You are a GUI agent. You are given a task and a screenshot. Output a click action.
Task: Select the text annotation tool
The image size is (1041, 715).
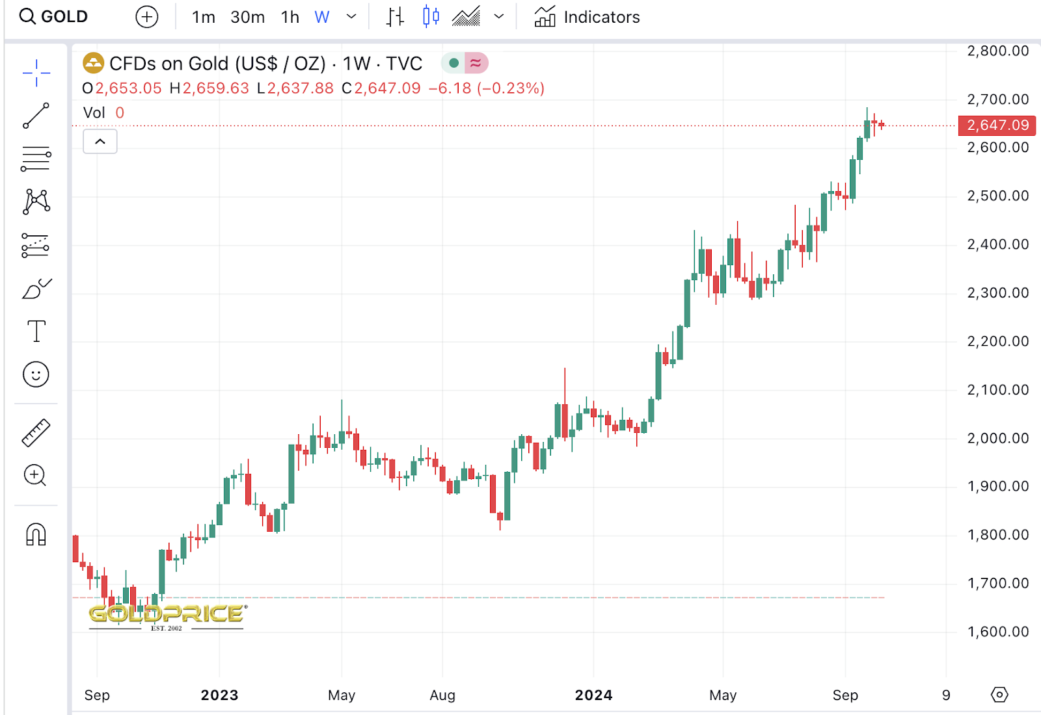pyautogui.click(x=36, y=331)
